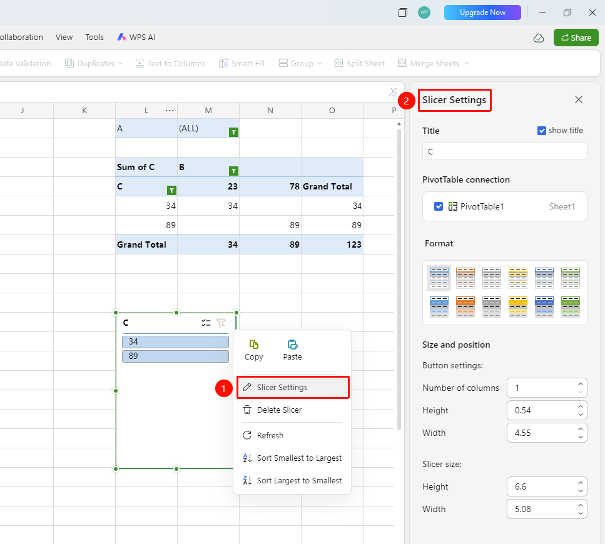This screenshot has height=544, width=605.
Task: Select Sort Largest to Smallest
Action: 293,480
